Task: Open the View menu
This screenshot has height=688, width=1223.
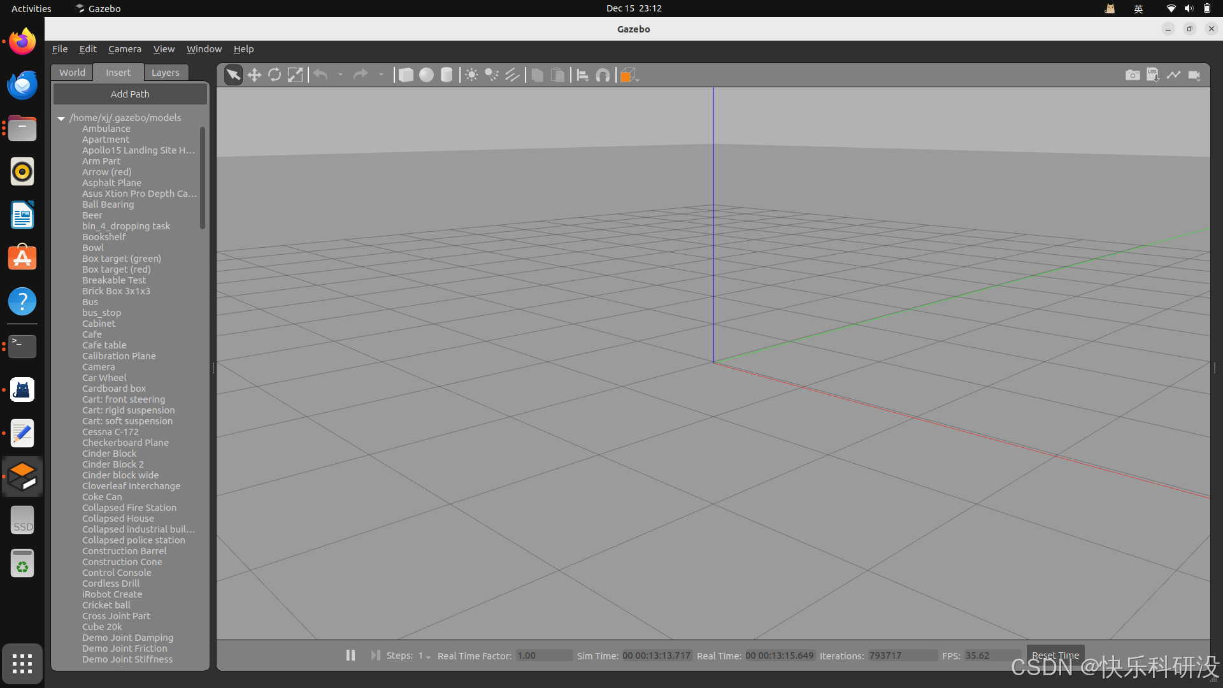Action: 163,48
